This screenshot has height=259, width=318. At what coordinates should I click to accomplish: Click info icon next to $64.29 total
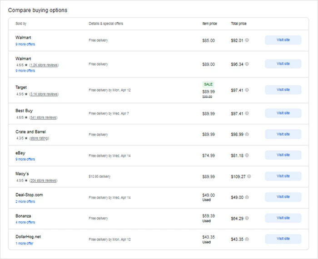click(247, 218)
